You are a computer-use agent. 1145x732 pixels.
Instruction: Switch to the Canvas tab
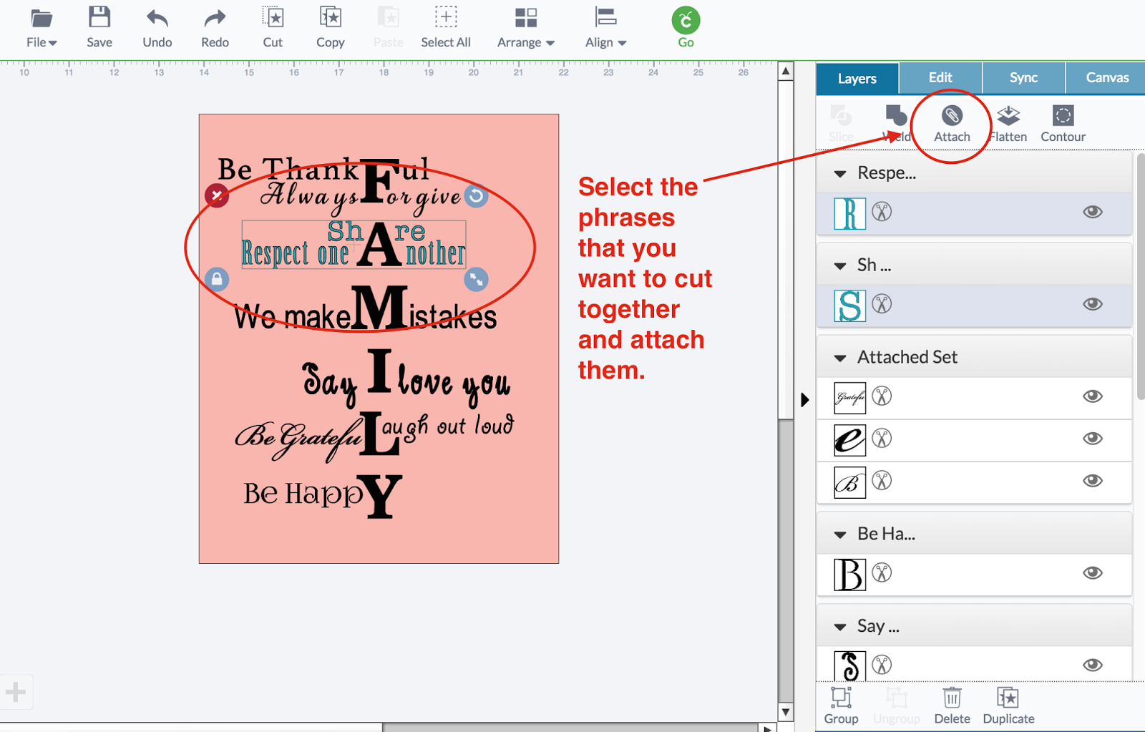1106,77
